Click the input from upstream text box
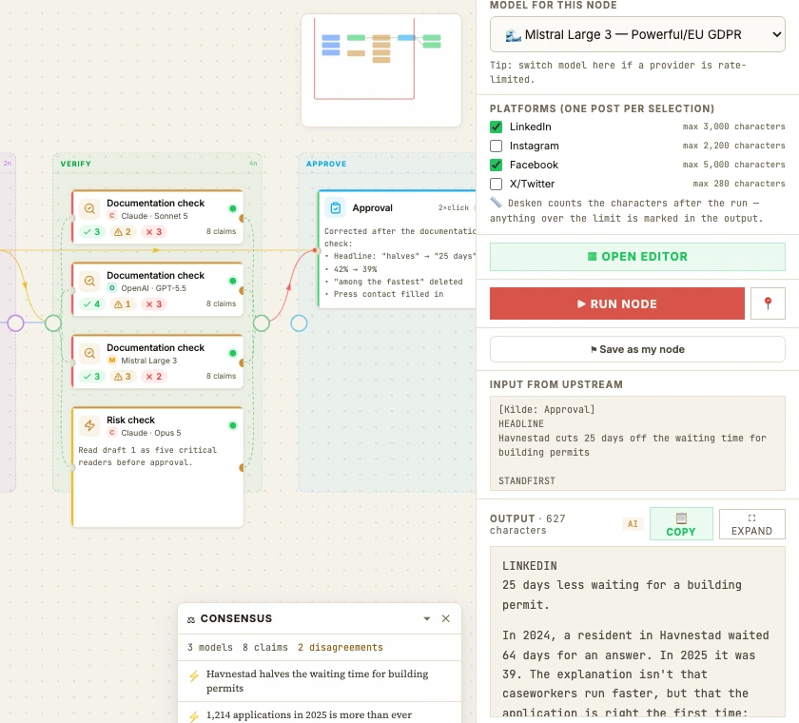The height and width of the screenshot is (723, 799). [x=637, y=443]
